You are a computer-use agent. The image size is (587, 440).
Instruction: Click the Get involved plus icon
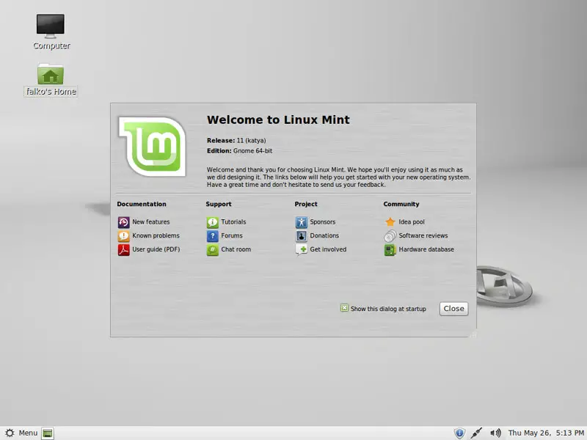tap(302, 249)
